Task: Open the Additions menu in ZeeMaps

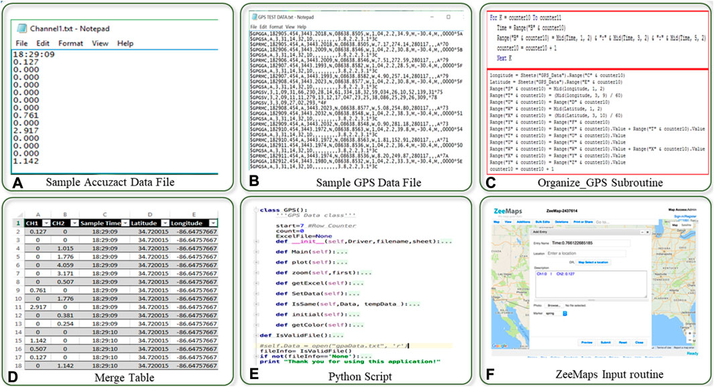Action: click(x=523, y=222)
